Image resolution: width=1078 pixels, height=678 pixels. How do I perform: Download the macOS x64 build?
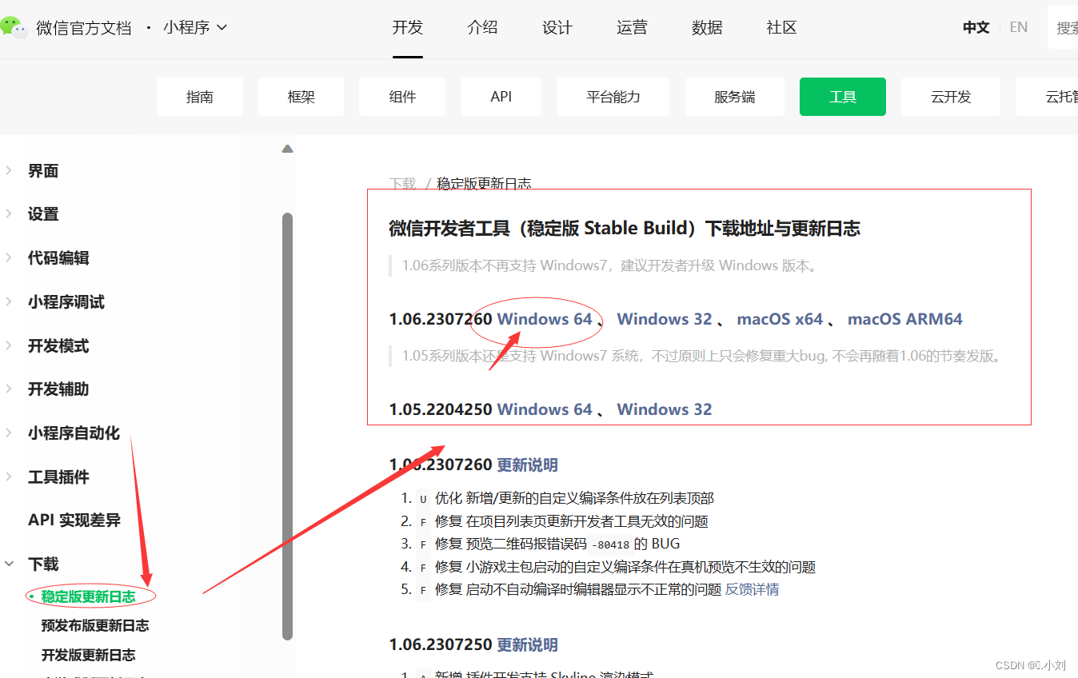(780, 319)
